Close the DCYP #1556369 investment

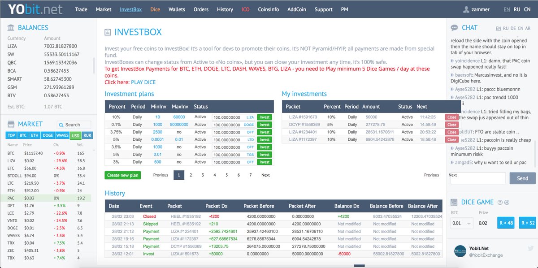pos(451,125)
